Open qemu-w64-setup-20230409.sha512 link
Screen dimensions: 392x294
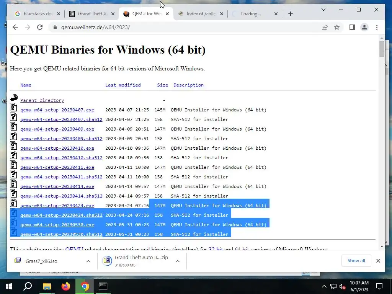[61, 139]
